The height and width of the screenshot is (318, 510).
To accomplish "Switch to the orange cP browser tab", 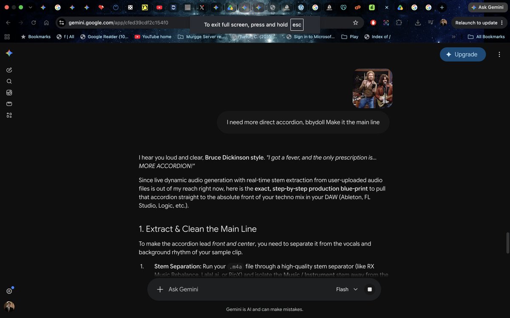I will (x=357, y=8).
